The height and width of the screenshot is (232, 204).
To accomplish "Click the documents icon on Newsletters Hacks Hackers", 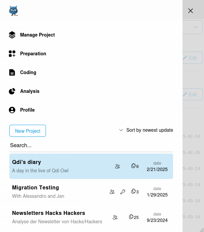I will pyautogui.click(x=131, y=217).
